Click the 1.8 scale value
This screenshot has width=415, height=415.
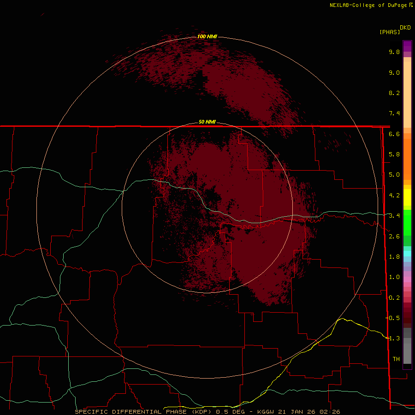(x=394, y=257)
